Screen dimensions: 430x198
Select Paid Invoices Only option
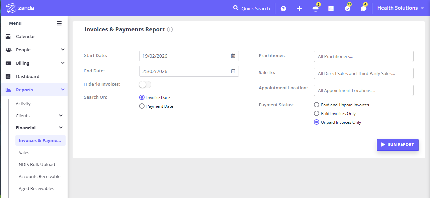pos(317,114)
